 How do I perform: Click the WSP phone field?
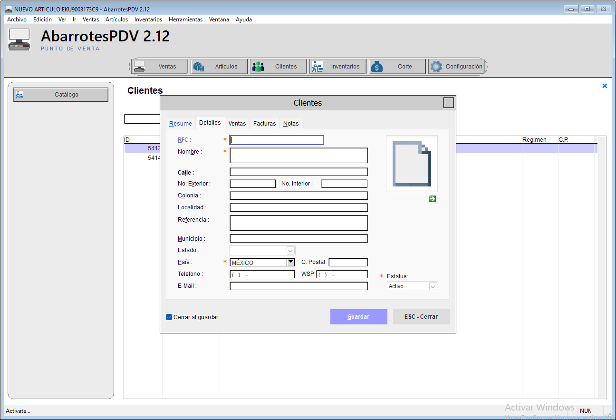(342, 274)
